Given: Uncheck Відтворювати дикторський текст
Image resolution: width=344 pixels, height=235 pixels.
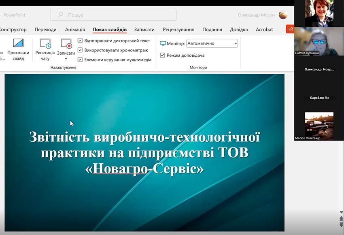Looking at the screenshot, I should click(79, 41).
